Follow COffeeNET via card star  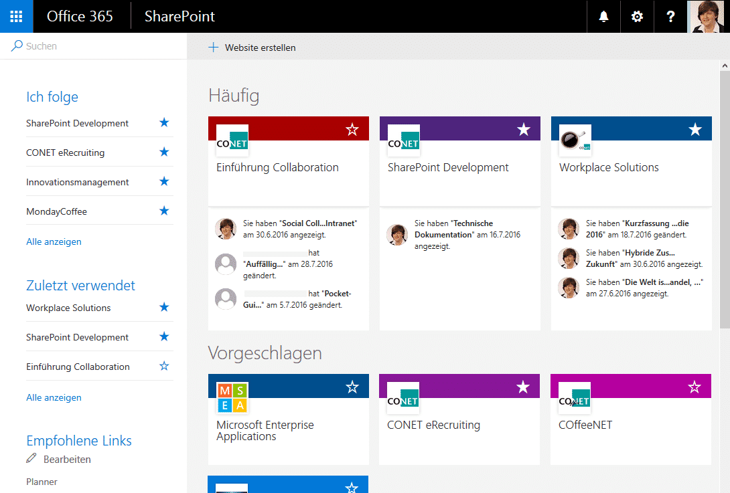click(695, 387)
